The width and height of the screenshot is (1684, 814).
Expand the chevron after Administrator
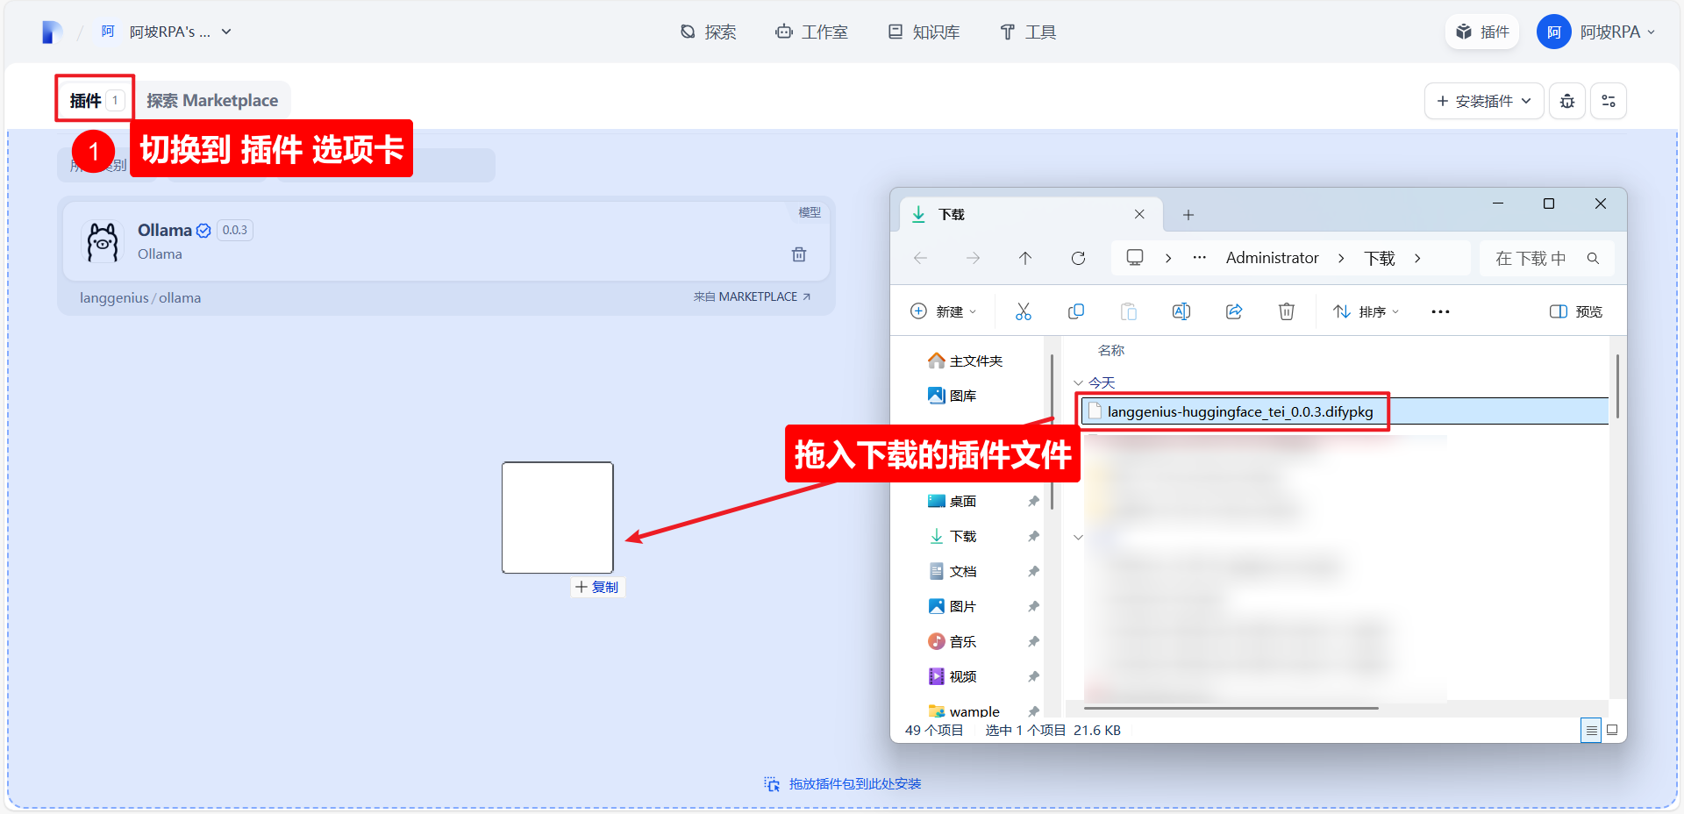[x=1341, y=258]
